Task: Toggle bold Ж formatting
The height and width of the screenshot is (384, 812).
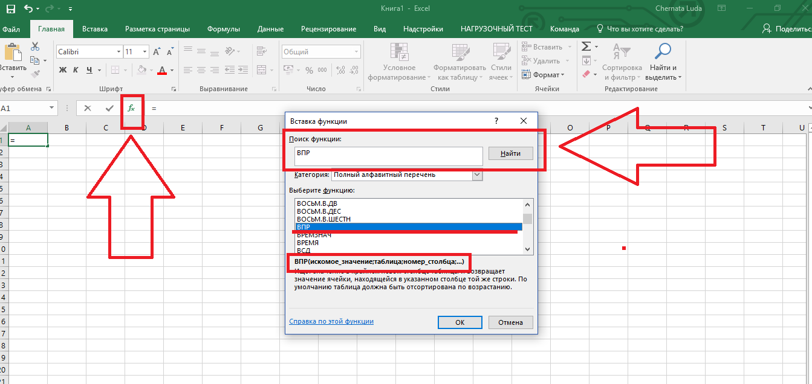Action: [x=62, y=70]
